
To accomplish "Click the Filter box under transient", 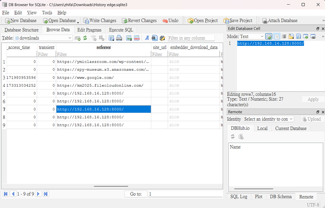I will [46, 54].
